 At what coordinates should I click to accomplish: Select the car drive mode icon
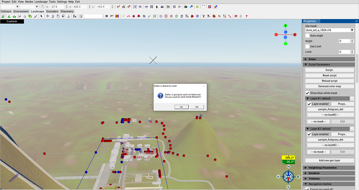pyautogui.click(x=162, y=7)
